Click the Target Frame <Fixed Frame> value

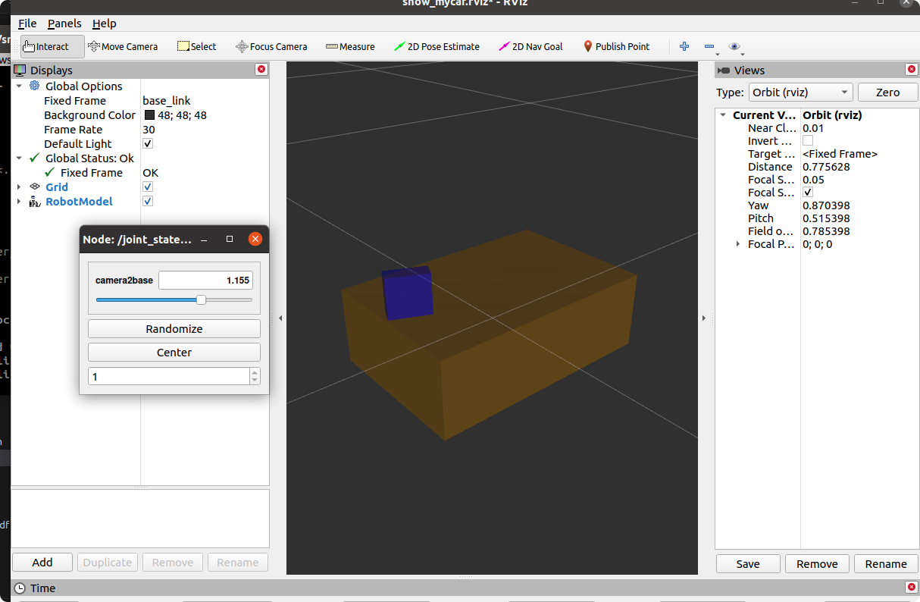point(840,154)
